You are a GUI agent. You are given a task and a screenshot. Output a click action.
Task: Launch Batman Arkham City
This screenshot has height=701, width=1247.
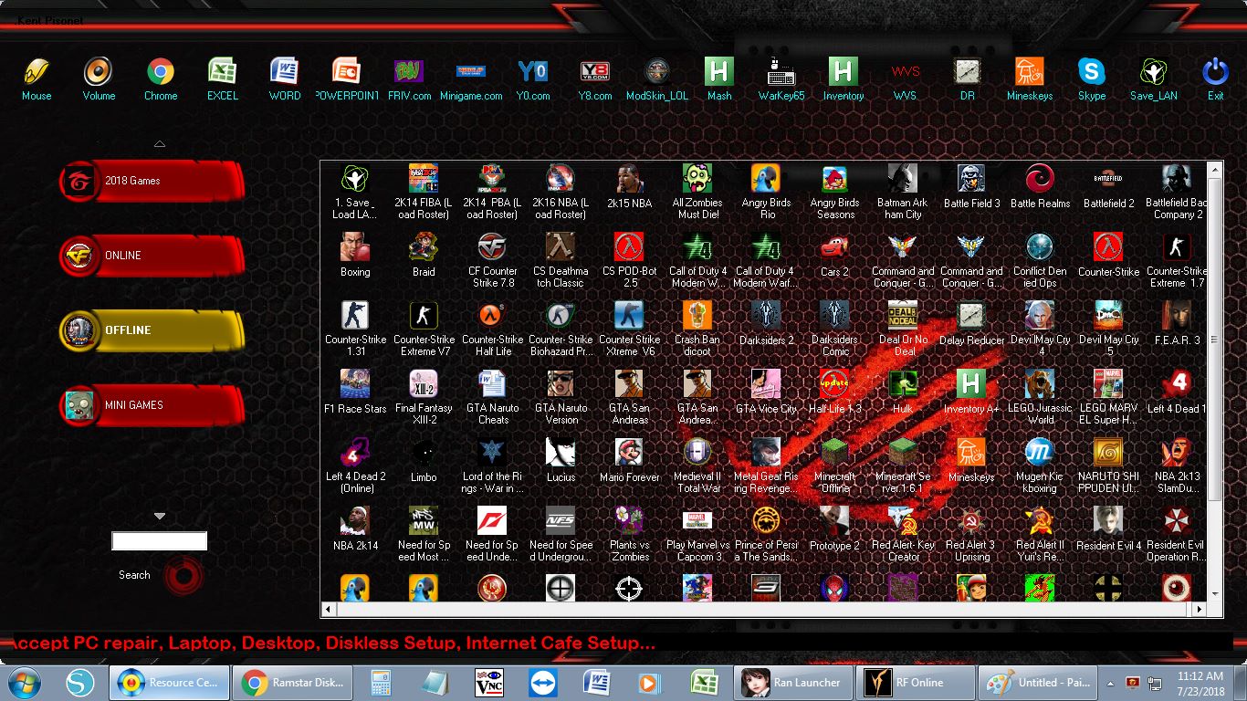tap(903, 192)
